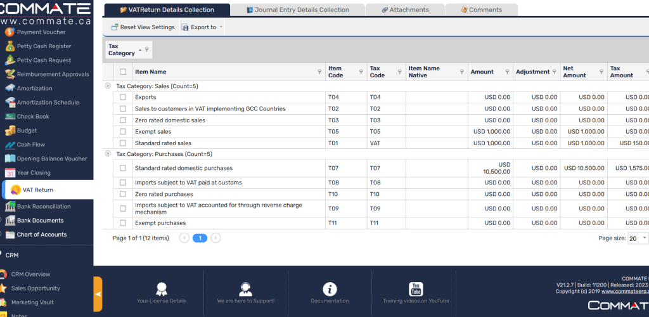The width and height of the screenshot is (649, 317).
Task: Check the Exempt purchases row checkbox
Action: pyautogui.click(x=122, y=223)
